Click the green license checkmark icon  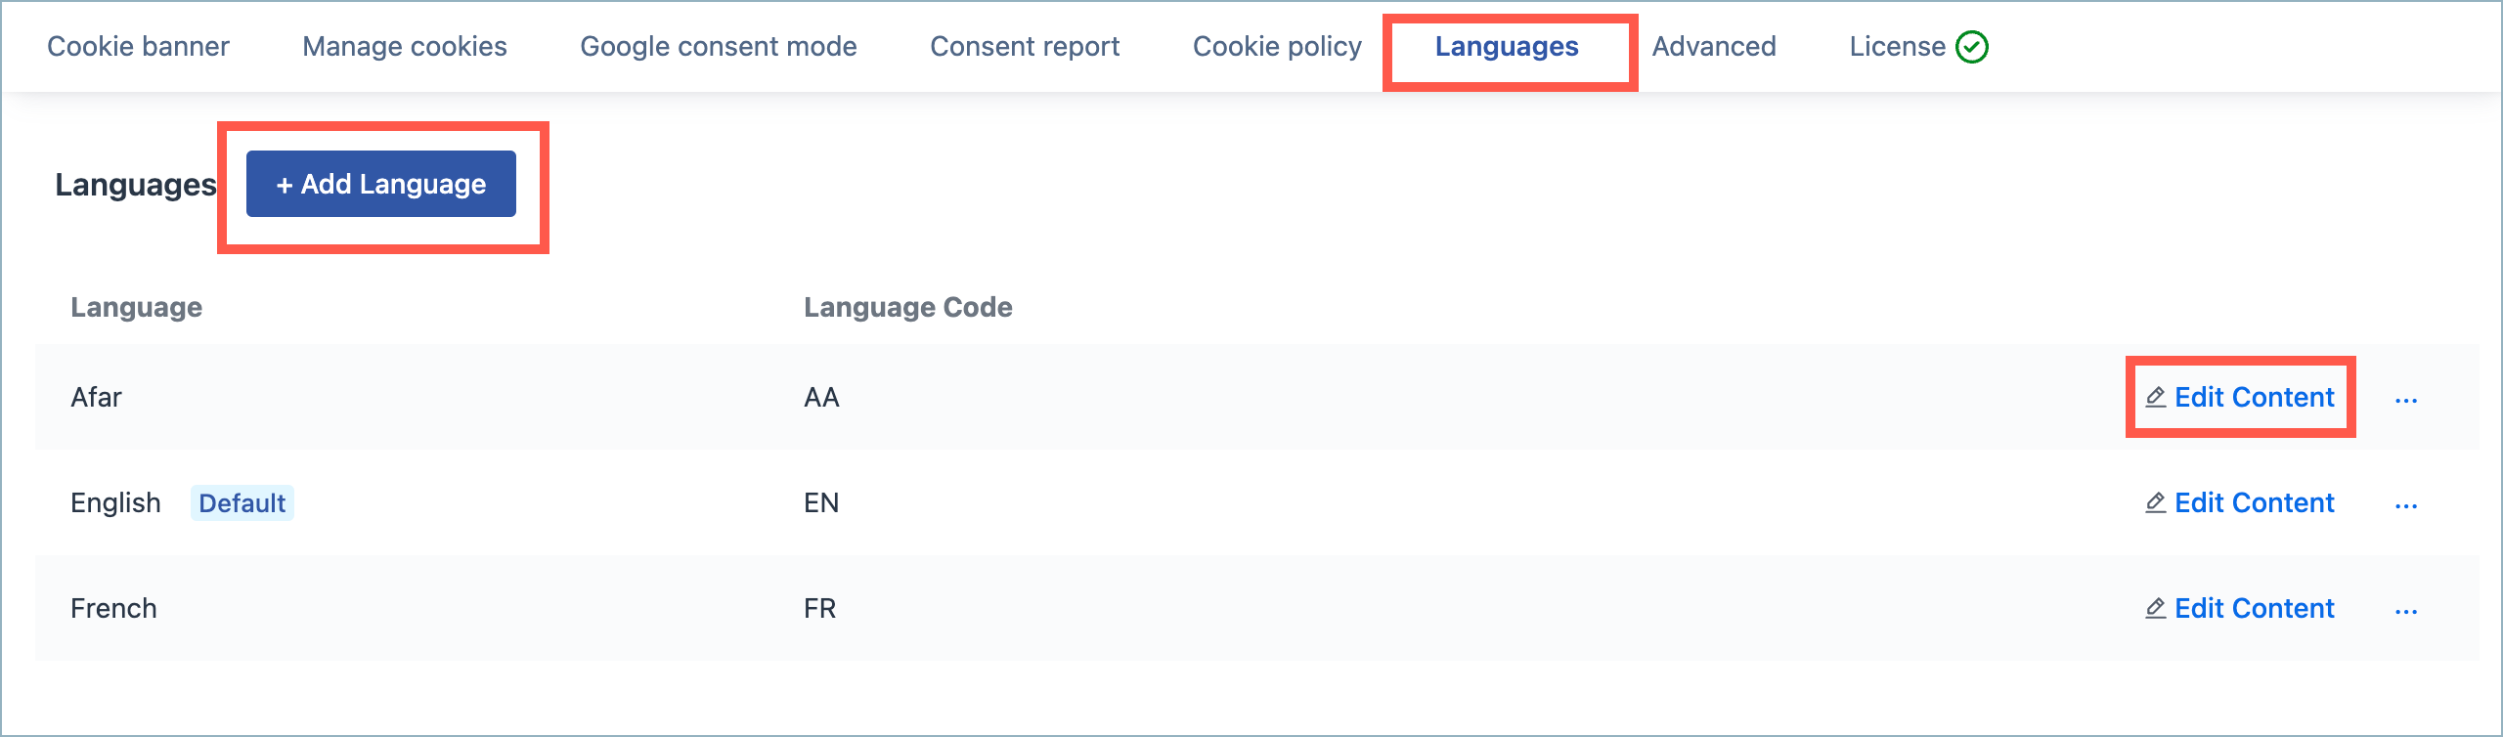point(1972,47)
